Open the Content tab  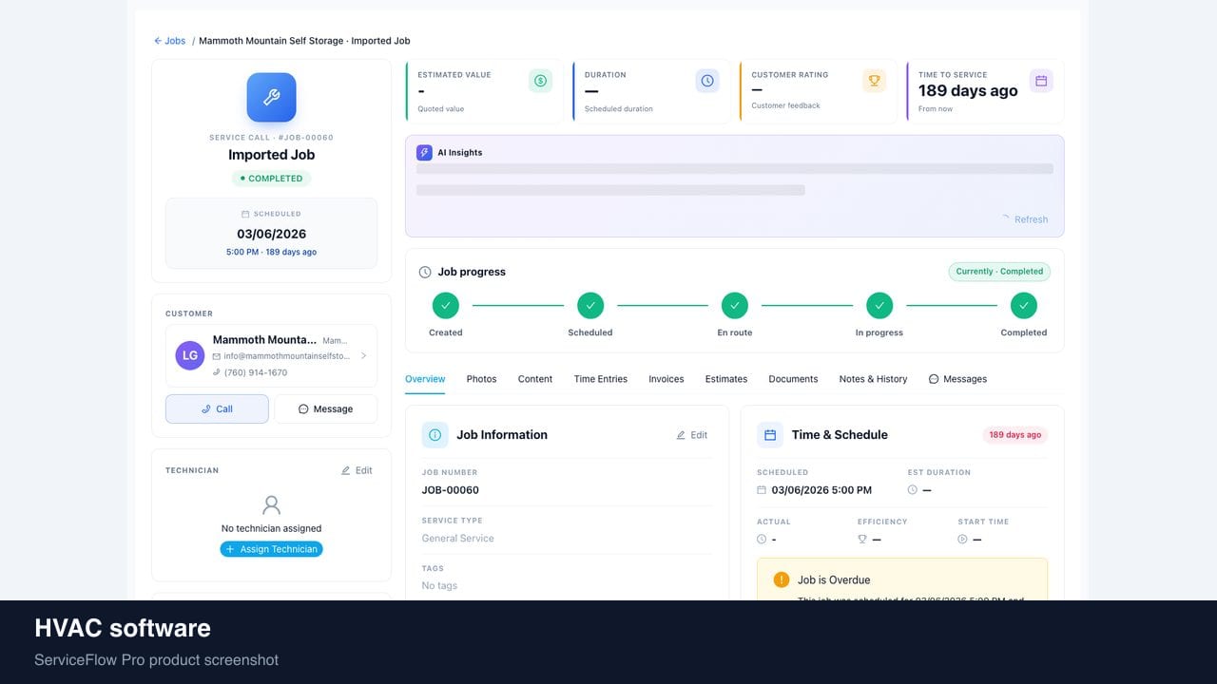tap(535, 379)
